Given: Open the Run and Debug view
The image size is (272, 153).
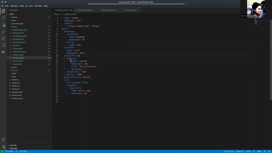Looking at the screenshot, I should 3,31.
